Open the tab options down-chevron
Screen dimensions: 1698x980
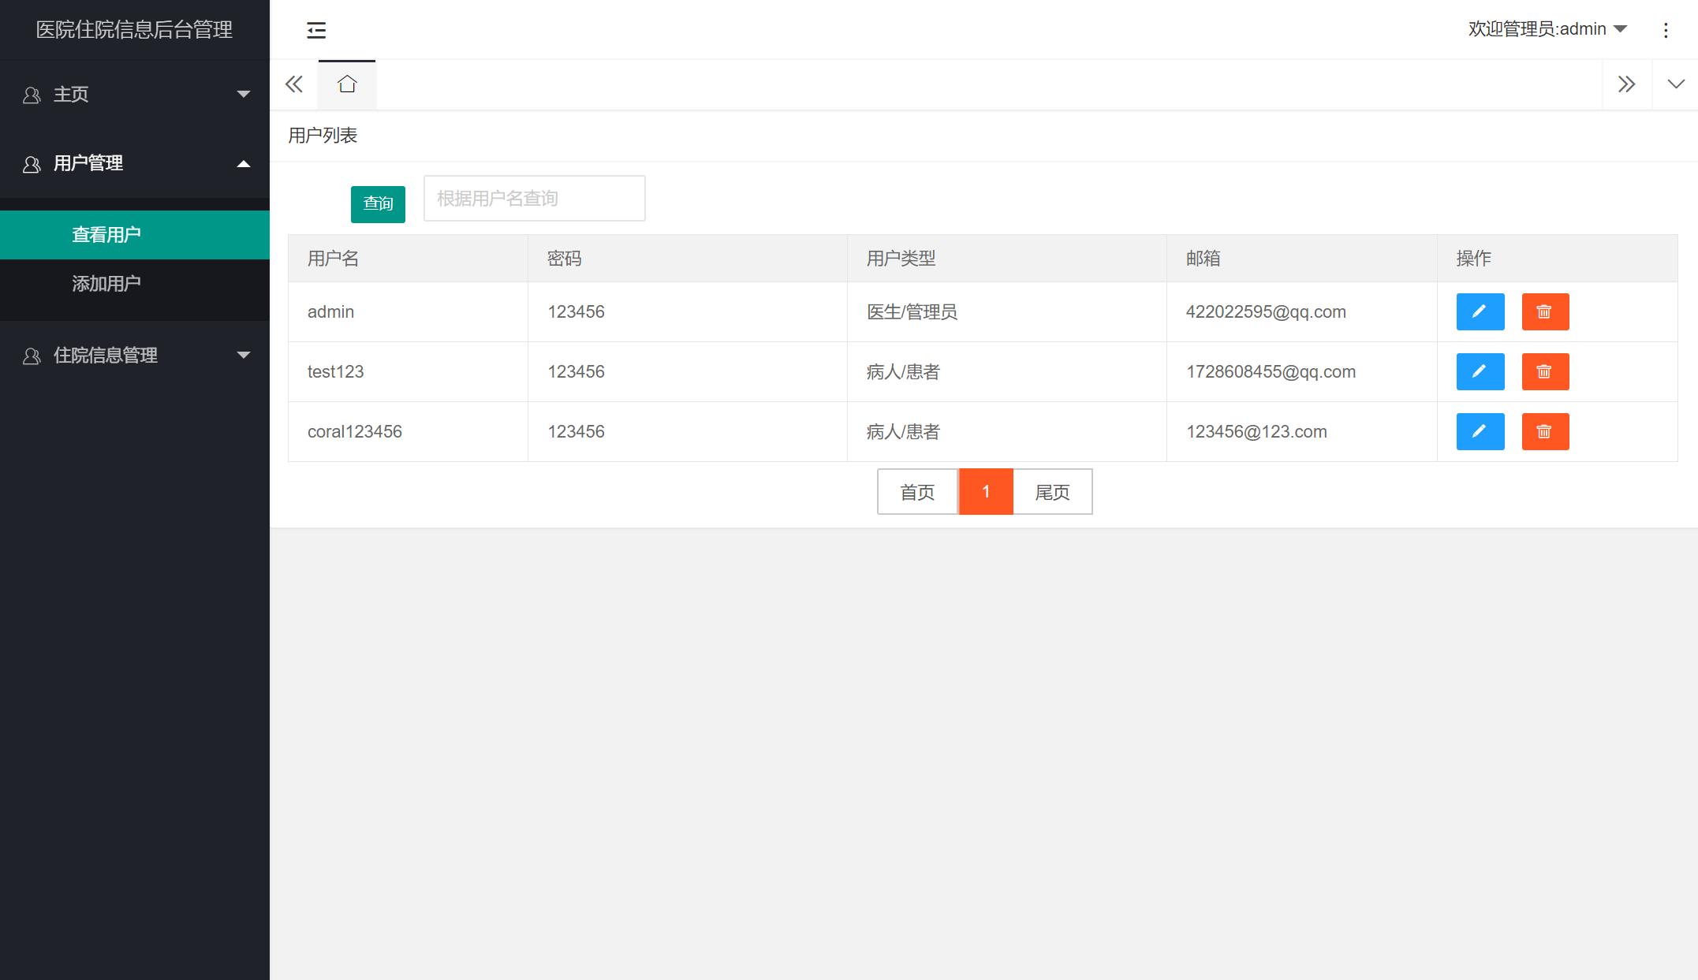point(1676,84)
